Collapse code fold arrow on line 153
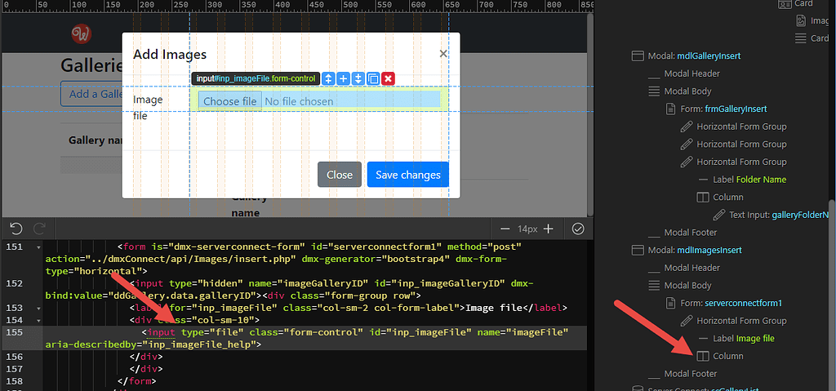The height and width of the screenshot is (391, 836). 38,308
